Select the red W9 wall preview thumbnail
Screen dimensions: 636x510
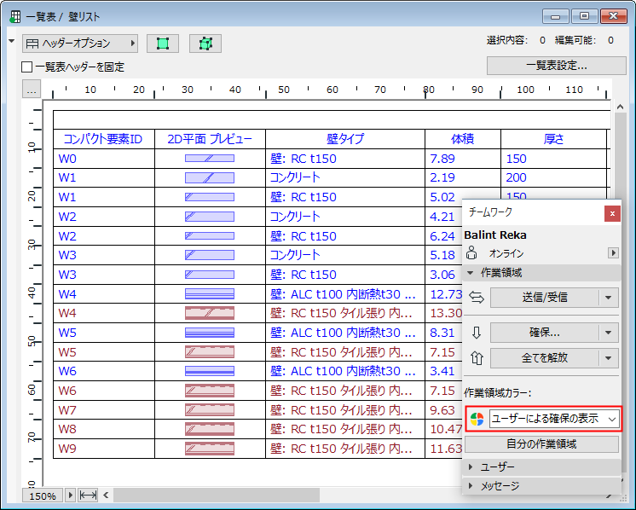(x=210, y=449)
